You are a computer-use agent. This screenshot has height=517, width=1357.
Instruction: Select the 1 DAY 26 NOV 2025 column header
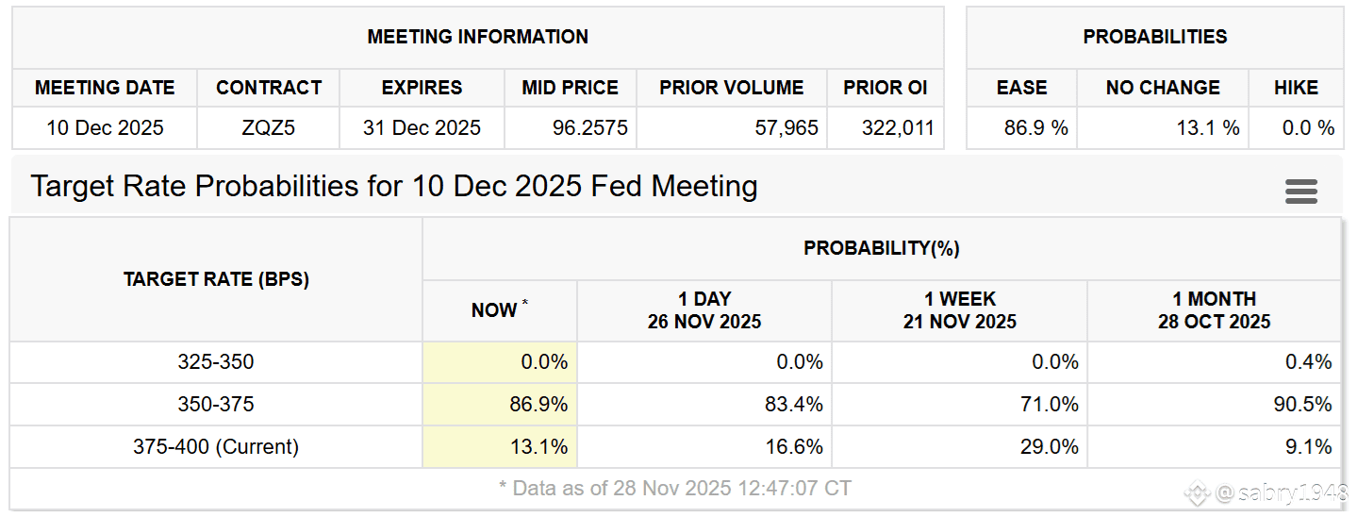pos(703,310)
